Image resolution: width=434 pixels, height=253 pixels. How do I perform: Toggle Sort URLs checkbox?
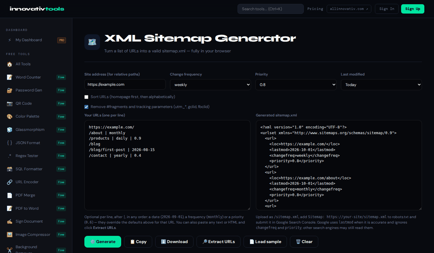(86, 97)
